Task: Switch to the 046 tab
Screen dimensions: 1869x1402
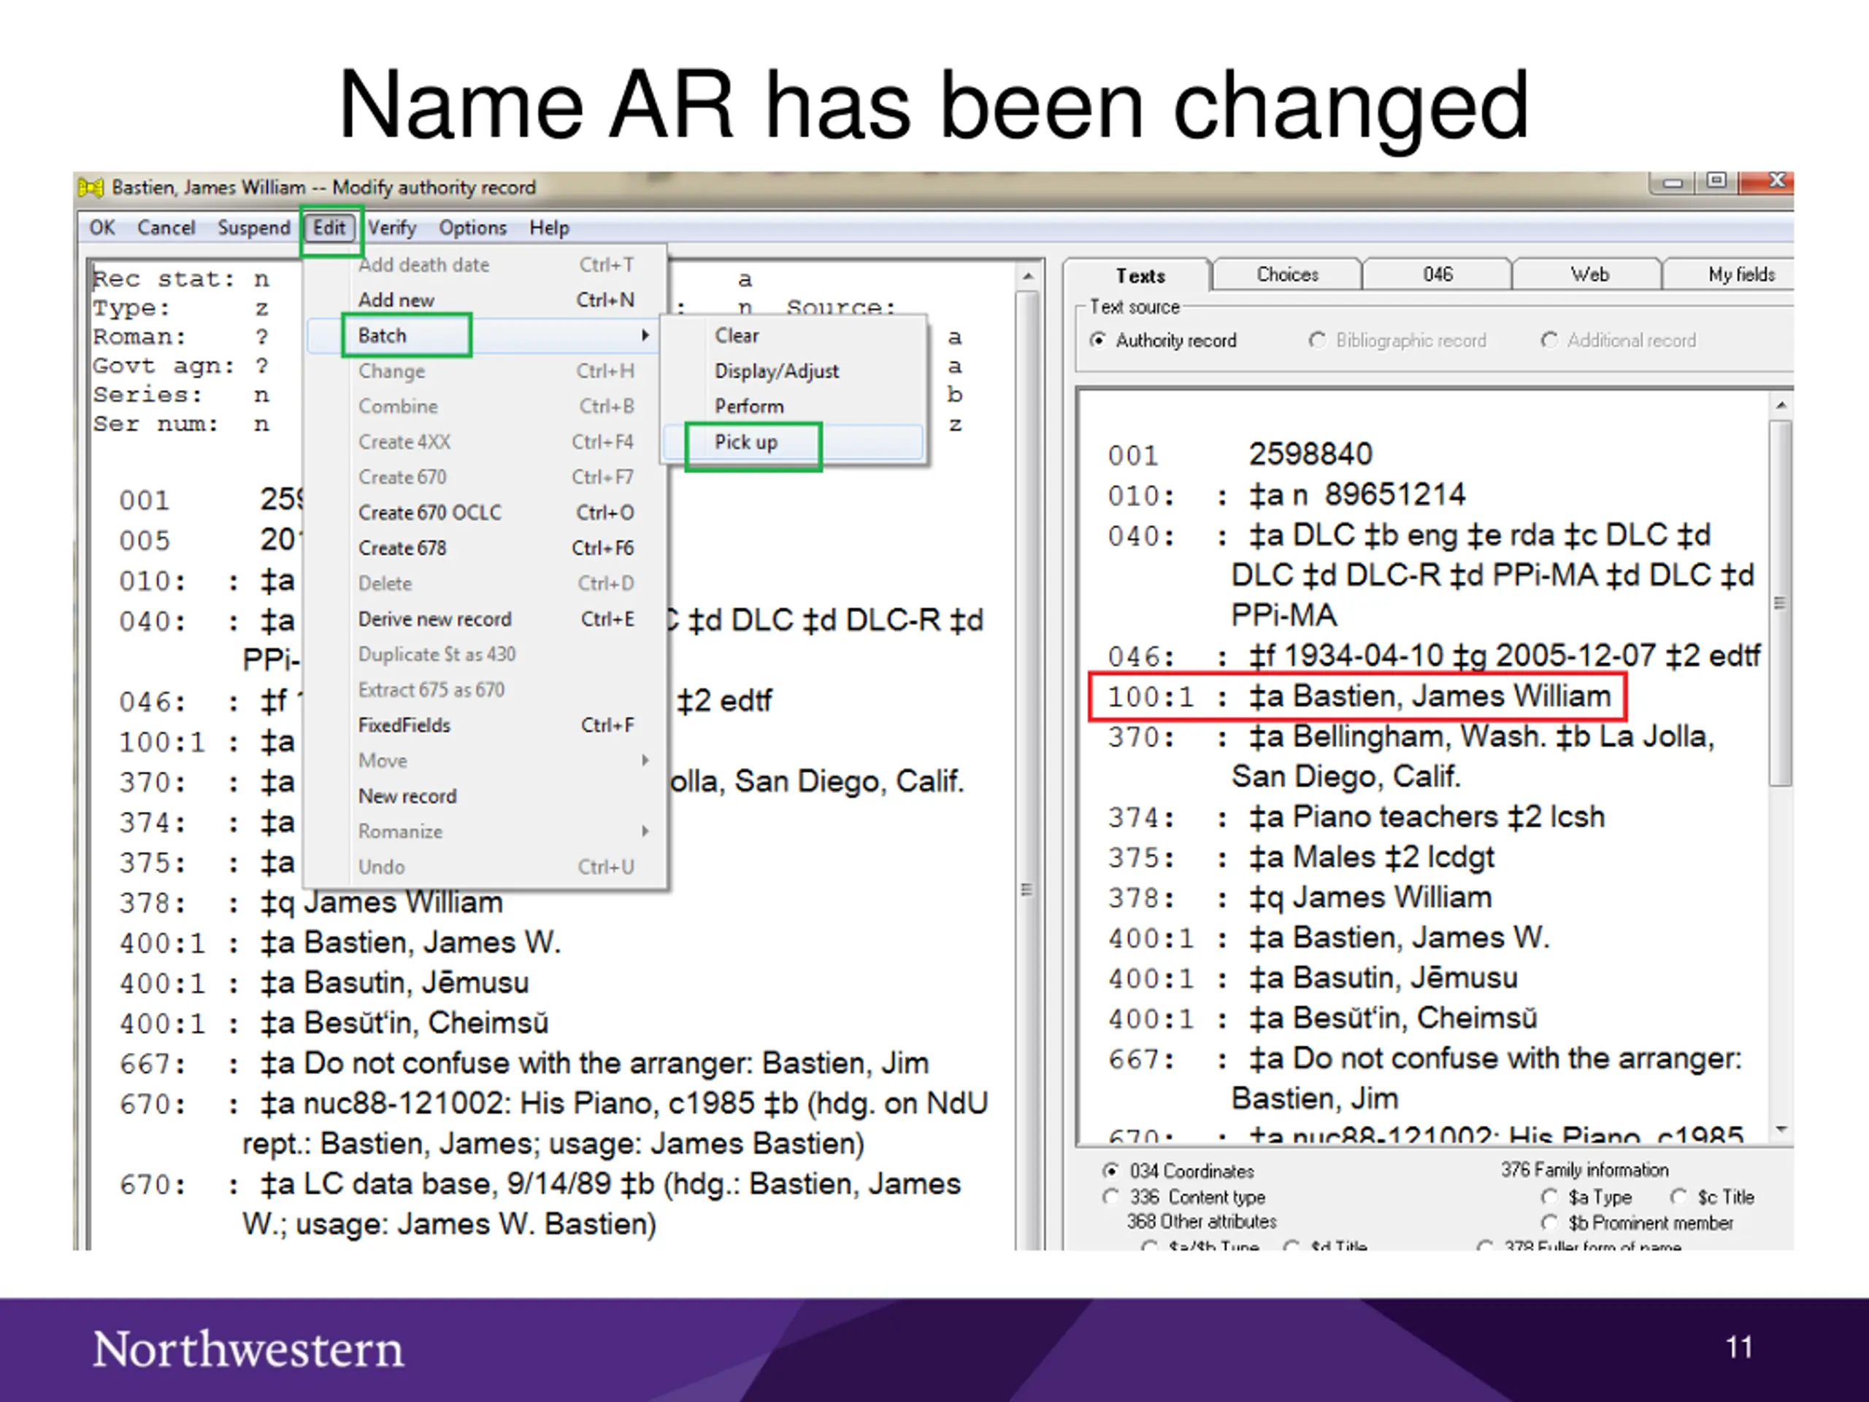Action: tap(1438, 275)
